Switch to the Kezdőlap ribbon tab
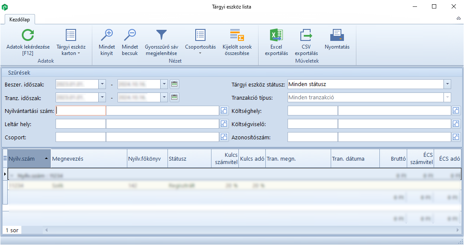 19,19
